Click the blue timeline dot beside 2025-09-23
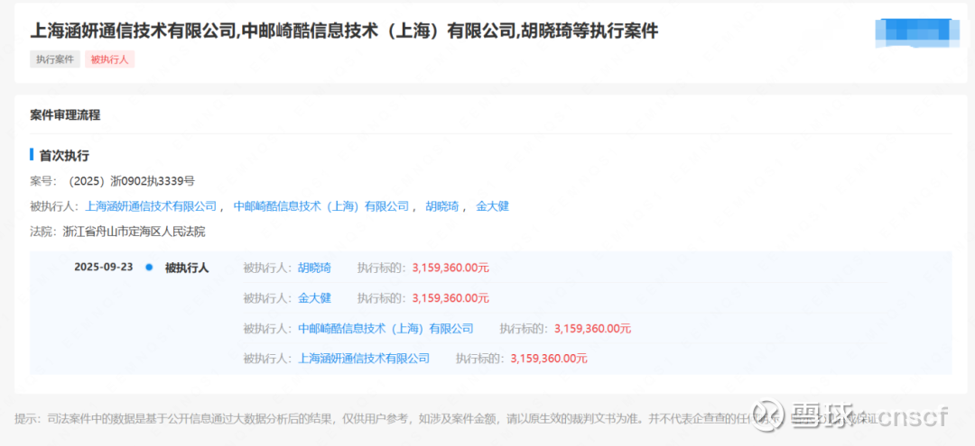 coord(149,268)
